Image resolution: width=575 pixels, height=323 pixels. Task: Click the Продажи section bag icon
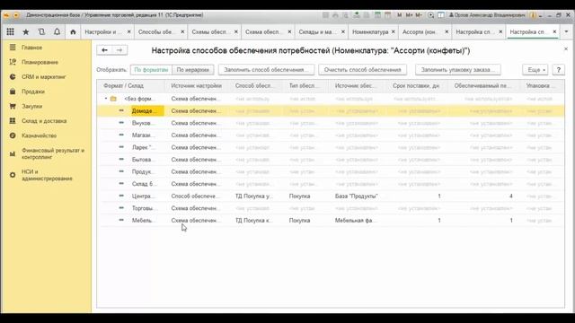coord(13,92)
